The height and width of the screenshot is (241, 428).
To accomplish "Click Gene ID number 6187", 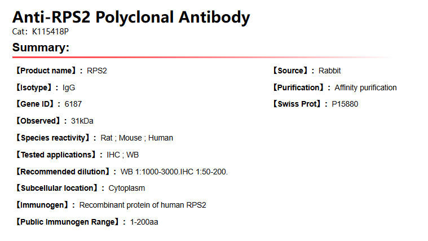I will (x=73, y=104).
